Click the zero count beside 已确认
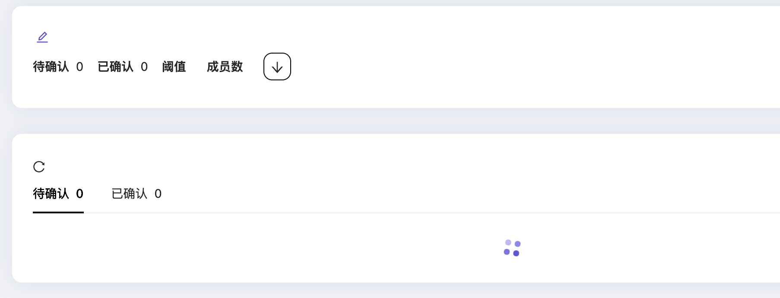780x298 pixels. coord(145,67)
